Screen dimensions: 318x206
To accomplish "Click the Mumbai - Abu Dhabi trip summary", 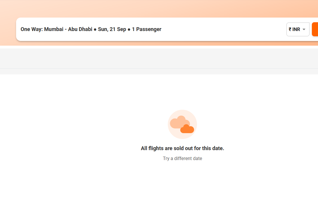I will [x=91, y=29].
